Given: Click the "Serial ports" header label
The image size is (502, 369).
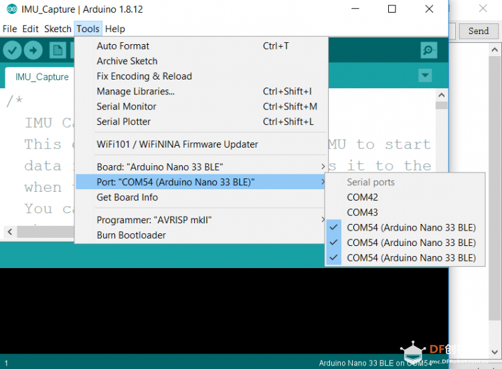Looking at the screenshot, I should click(x=371, y=182).
